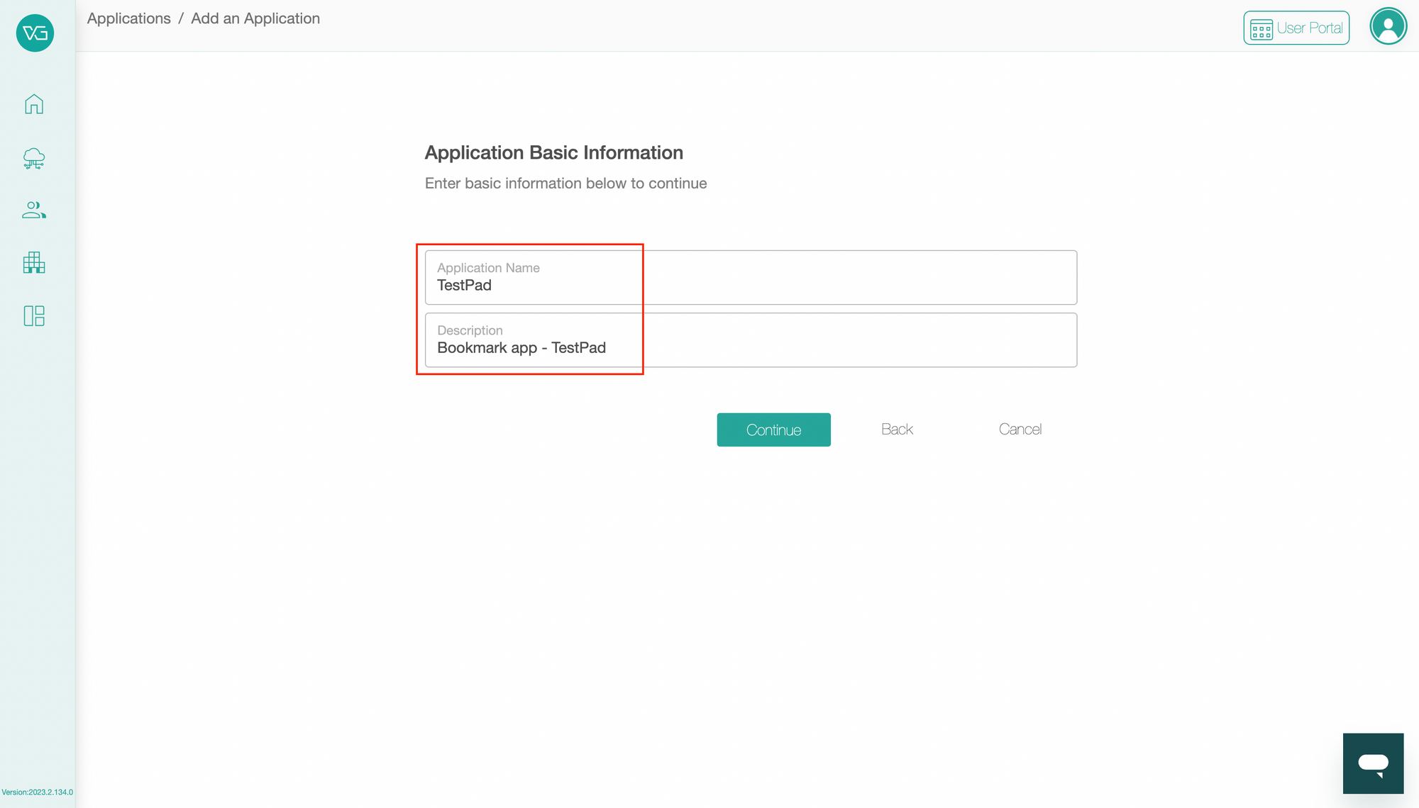Screen dimensions: 1419x808
Task: Select the building organization sidebar icon
Action: 34,262
